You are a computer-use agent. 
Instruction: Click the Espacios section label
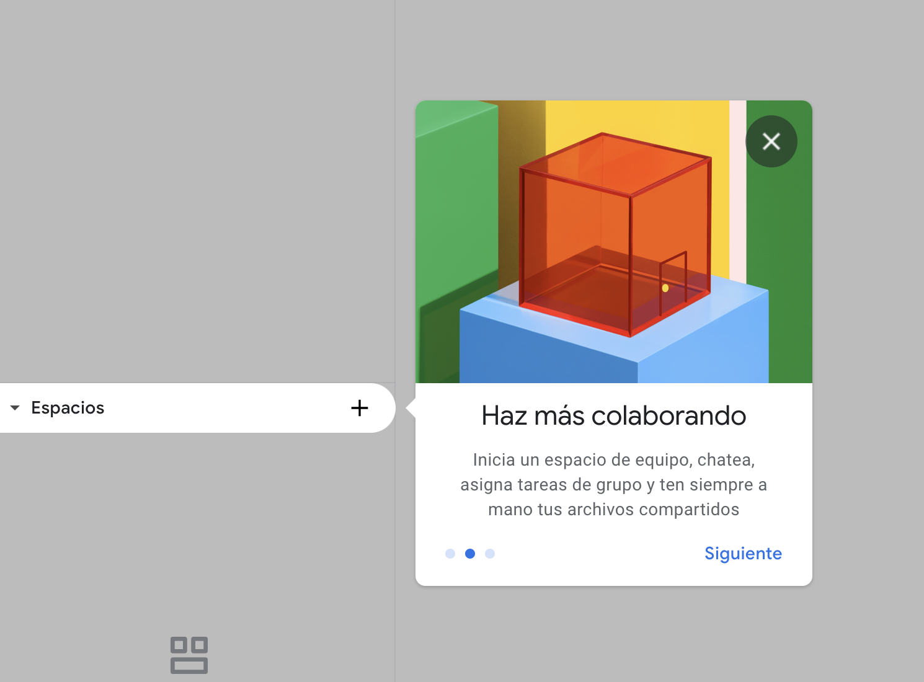(68, 408)
